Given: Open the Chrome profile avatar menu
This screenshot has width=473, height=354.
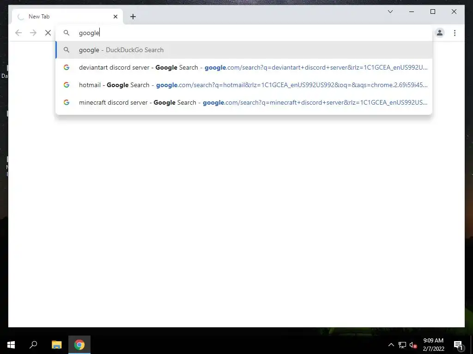Looking at the screenshot, I should click(440, 33).
